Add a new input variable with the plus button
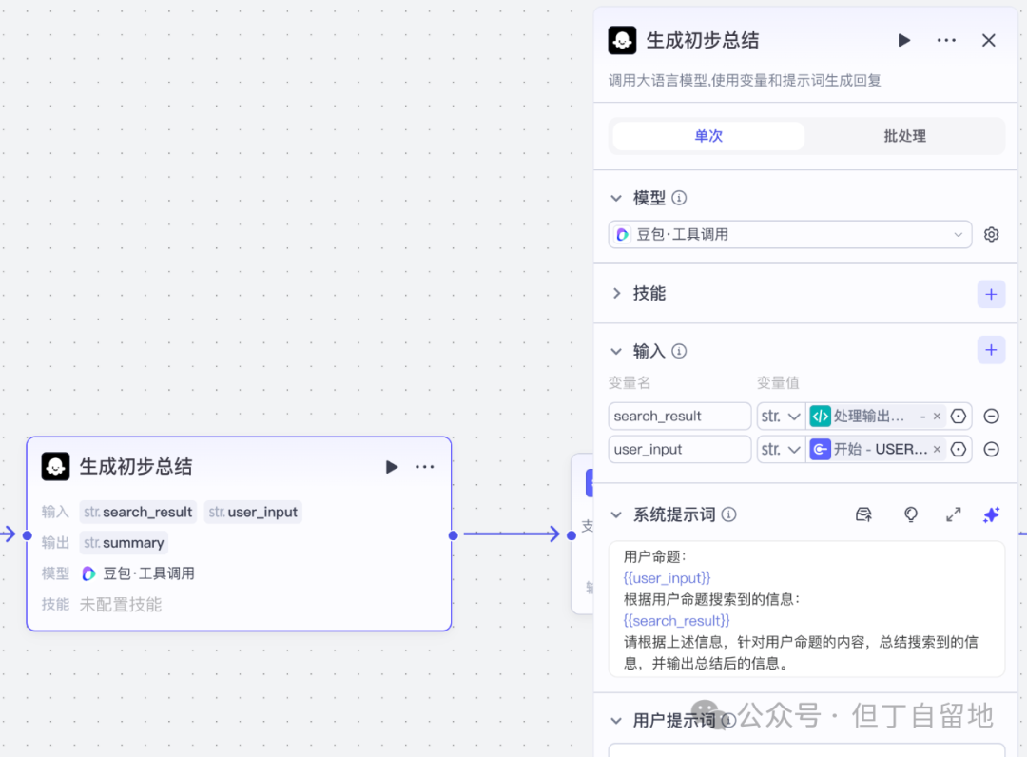 pos(991,350)
